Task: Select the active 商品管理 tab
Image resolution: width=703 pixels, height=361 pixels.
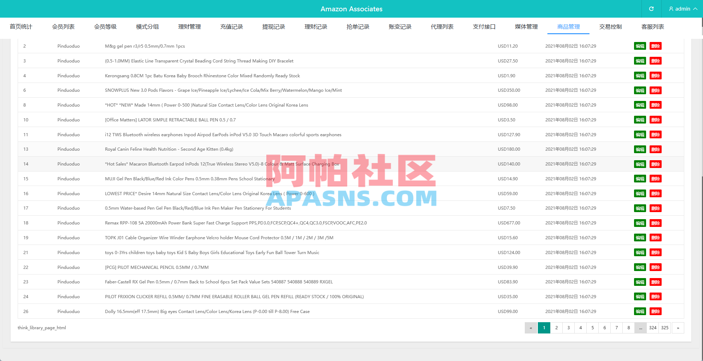Action: click(568, 27)
